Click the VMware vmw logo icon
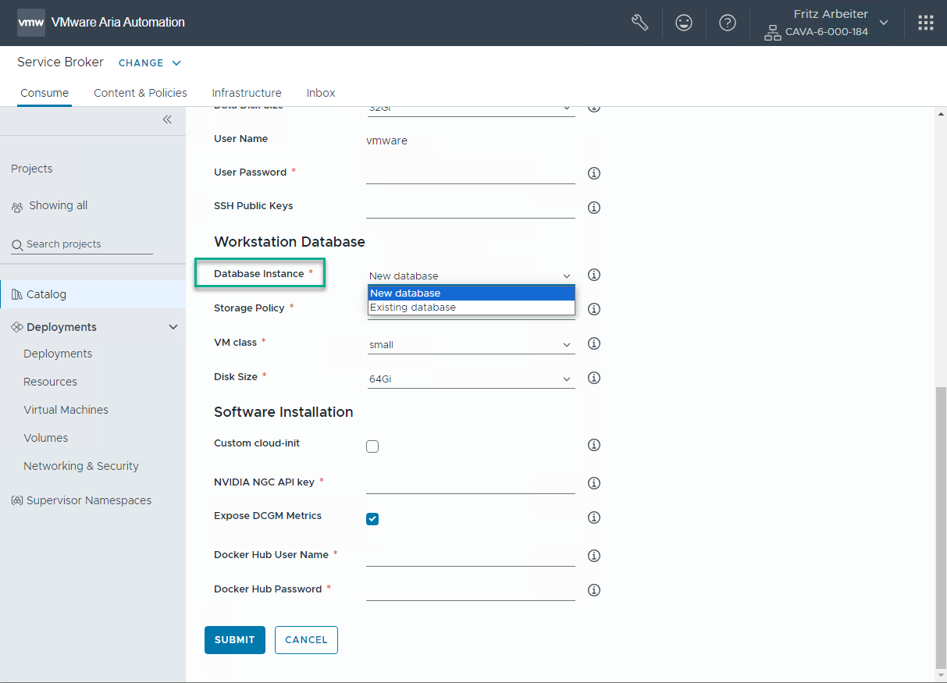 31,23
